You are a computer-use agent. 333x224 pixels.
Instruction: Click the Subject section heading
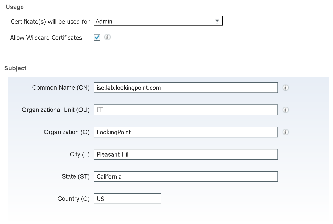coord(15,68)
